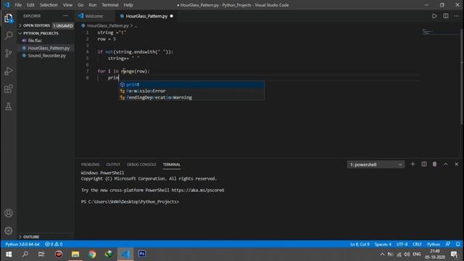Select print autocomplete suggestion
464x261 pixels.
click(191, 85)
